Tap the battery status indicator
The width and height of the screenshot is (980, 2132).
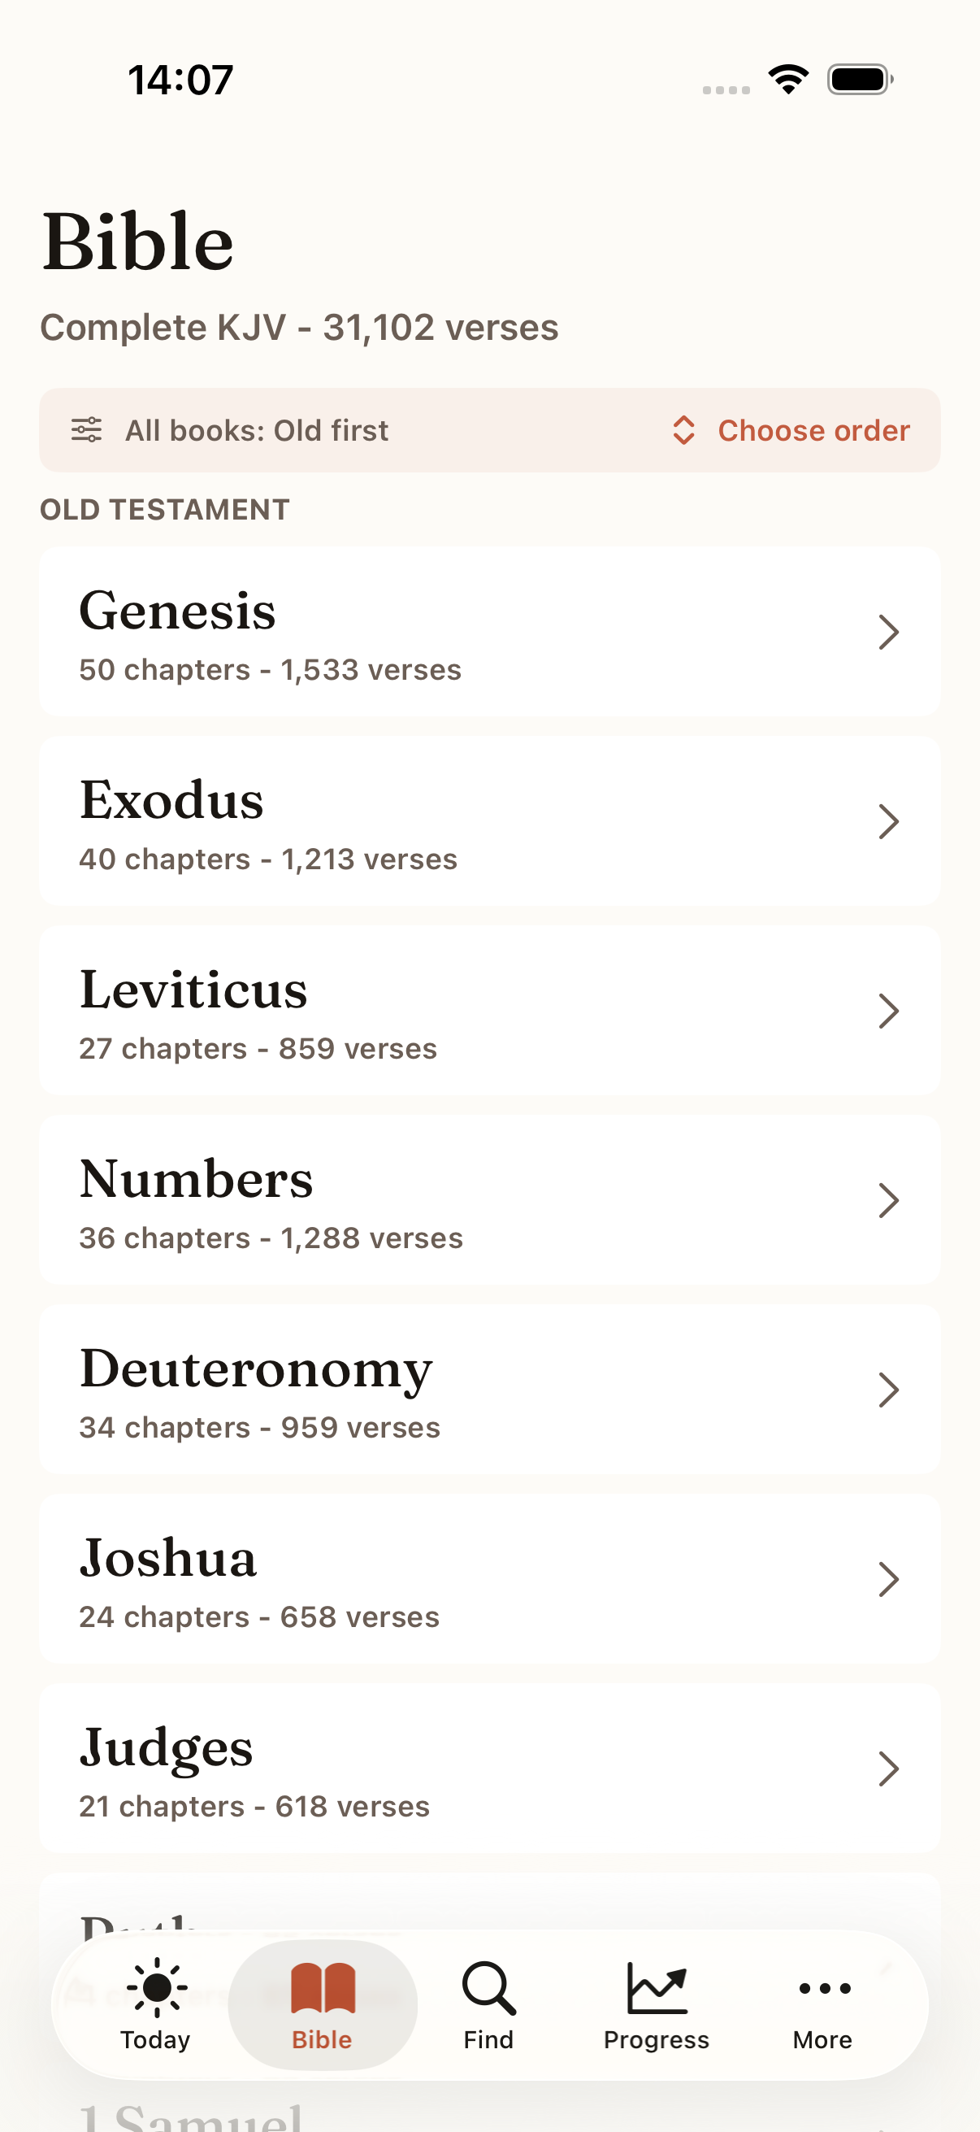click(x=861, y=80)
